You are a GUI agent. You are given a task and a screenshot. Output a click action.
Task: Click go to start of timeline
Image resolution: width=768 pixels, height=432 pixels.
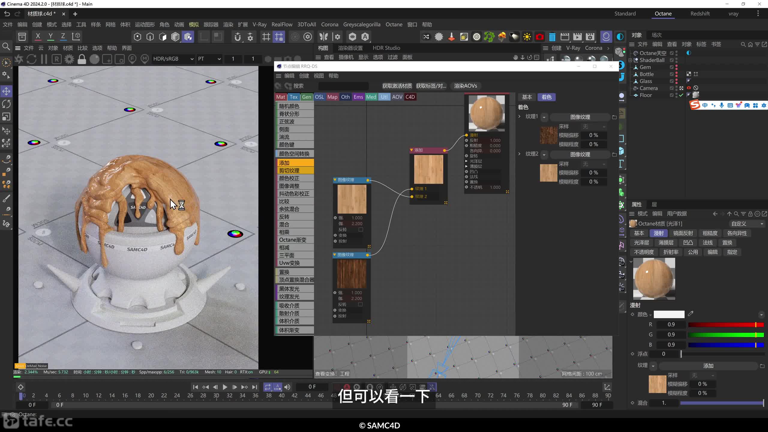195,387
